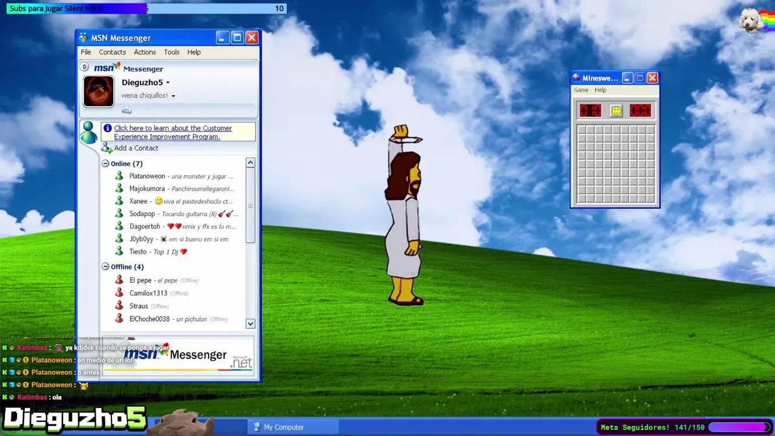
Task: Open the Help menu in Minesweeper
Action: (600, 90)
